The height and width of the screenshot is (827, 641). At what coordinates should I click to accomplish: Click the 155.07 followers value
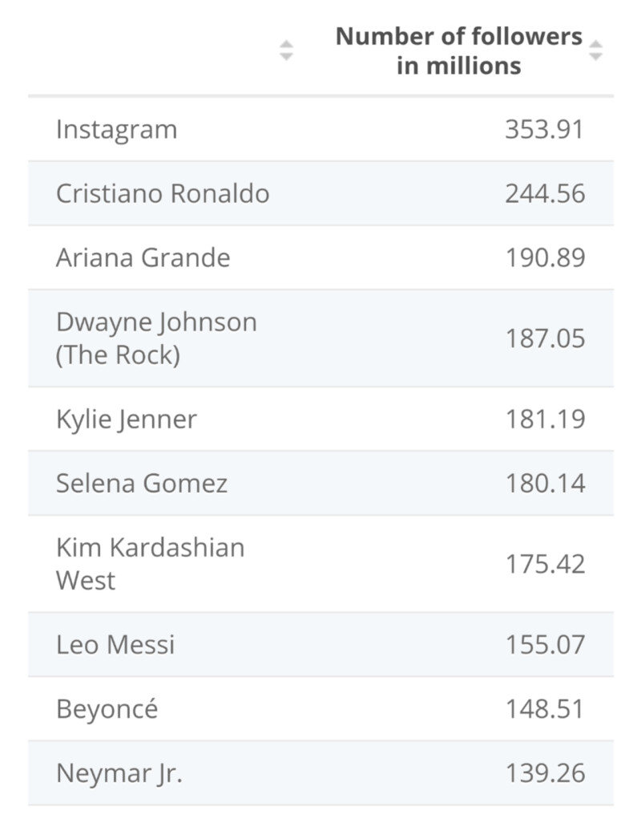545,645
